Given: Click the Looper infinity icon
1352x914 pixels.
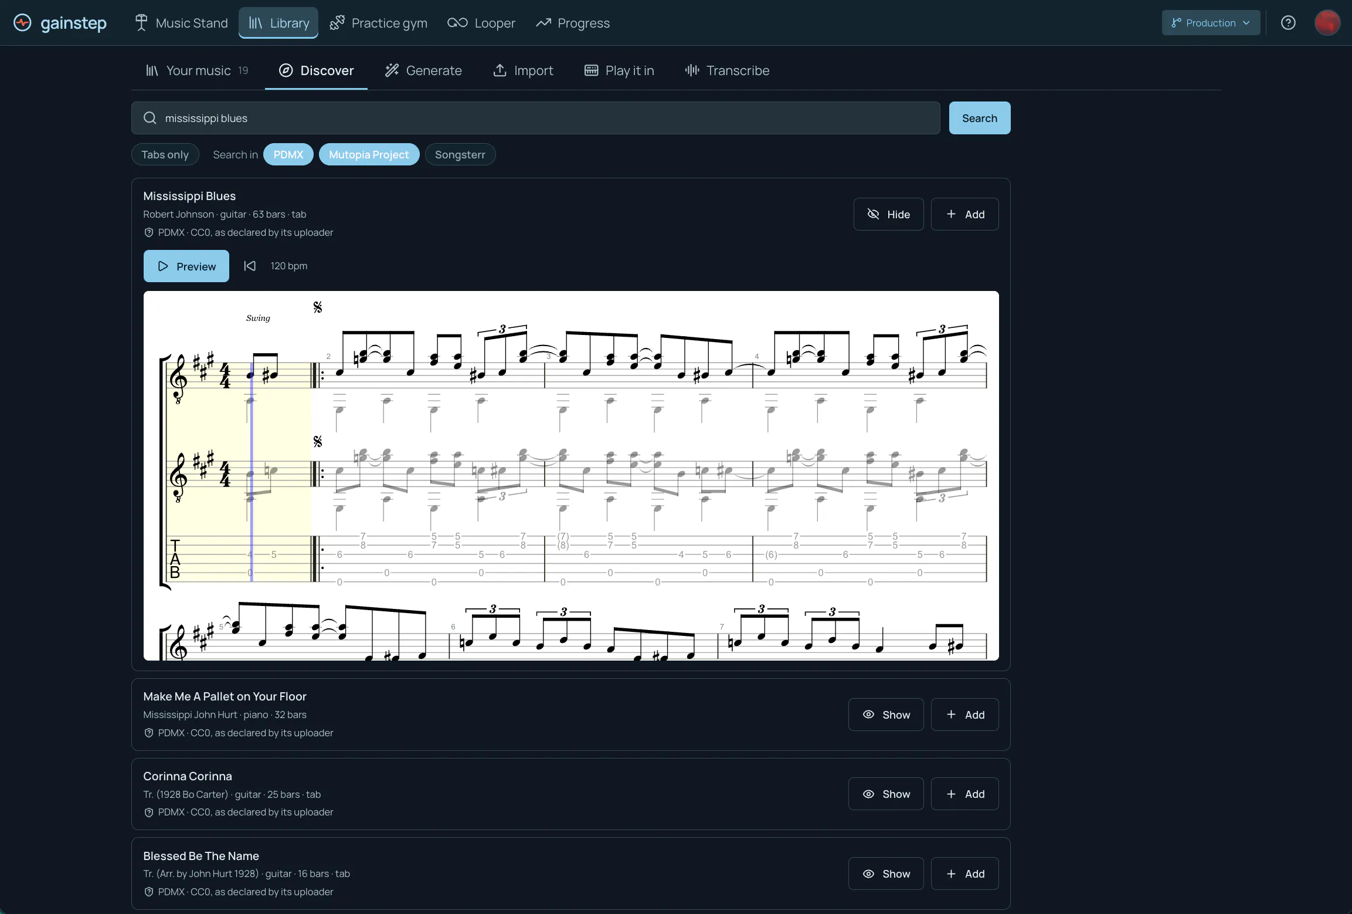Looking at the screenshot, I should point(457,23).
